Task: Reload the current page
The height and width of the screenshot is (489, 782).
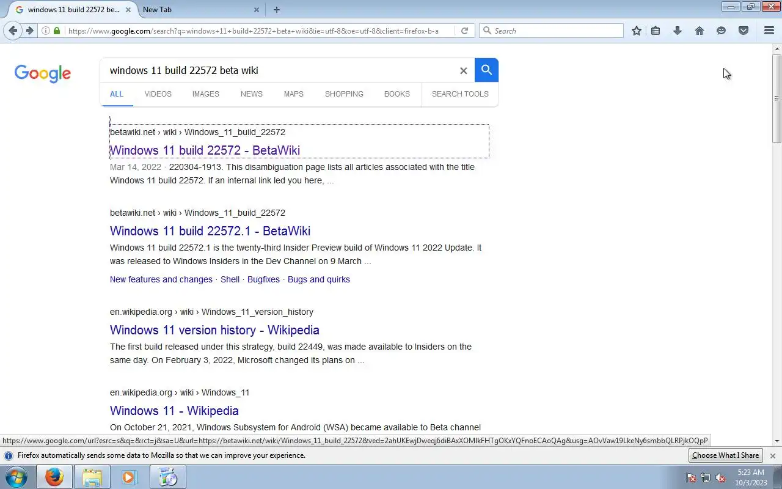Action: [464, 31]
